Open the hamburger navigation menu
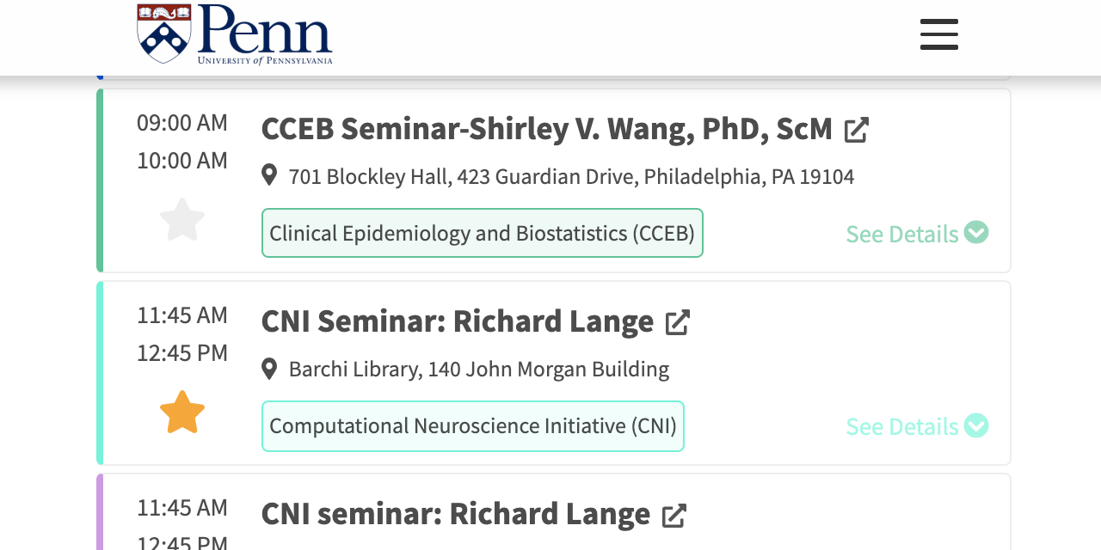Screen dimensions: 1101x550 (938, 34)
